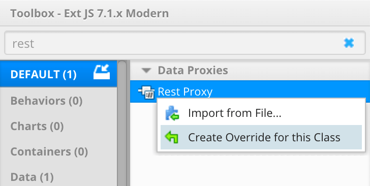
Task: Click the Rest Proxy component icon
Action: (146, 92)
